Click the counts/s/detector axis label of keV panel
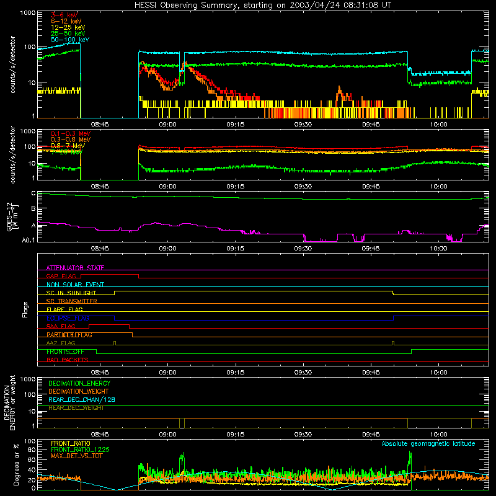The height and width of the screenshot is (496, 496). [x=12, y=64]
